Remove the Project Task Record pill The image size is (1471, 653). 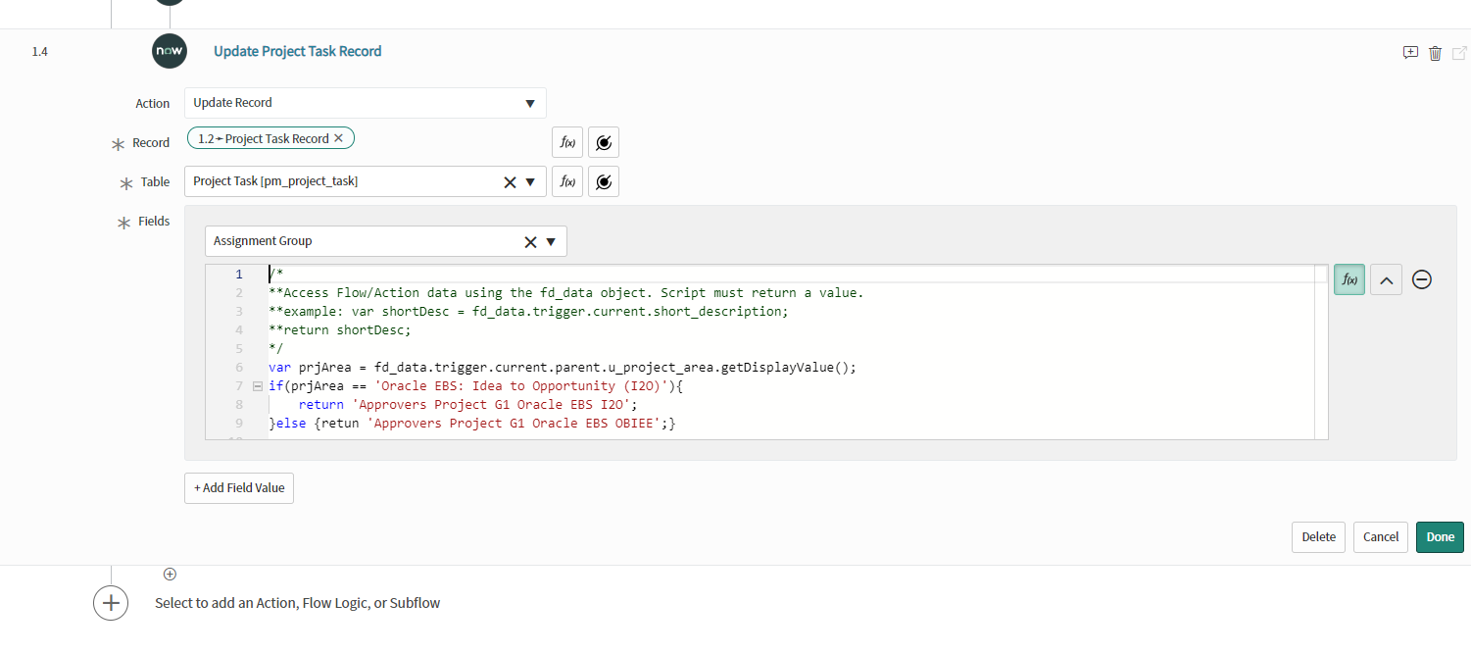point(338,138)
